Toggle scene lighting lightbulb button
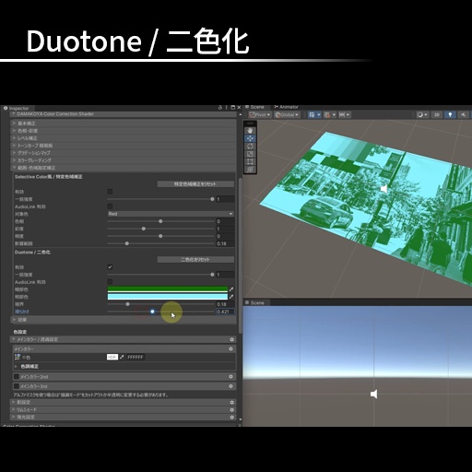Viewport: 472px width, 472px height. pos(450,114)
